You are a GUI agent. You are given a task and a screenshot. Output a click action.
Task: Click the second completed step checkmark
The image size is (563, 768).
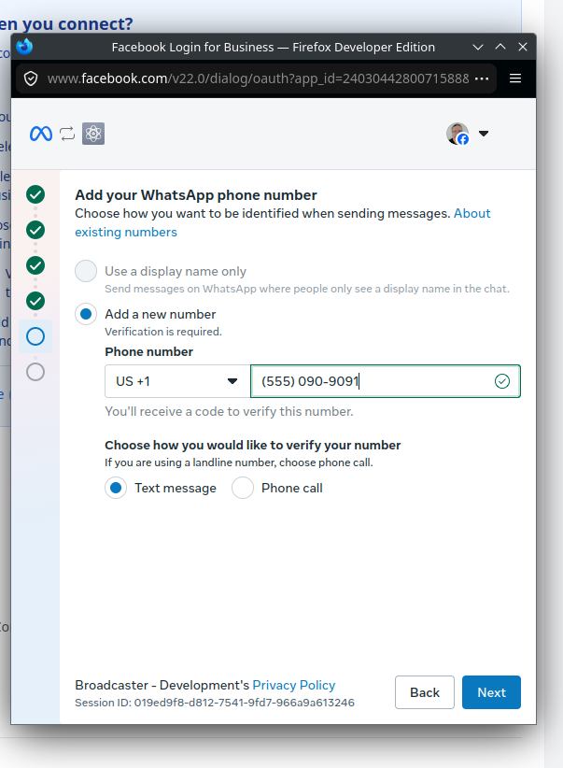[x=35, y=230]
